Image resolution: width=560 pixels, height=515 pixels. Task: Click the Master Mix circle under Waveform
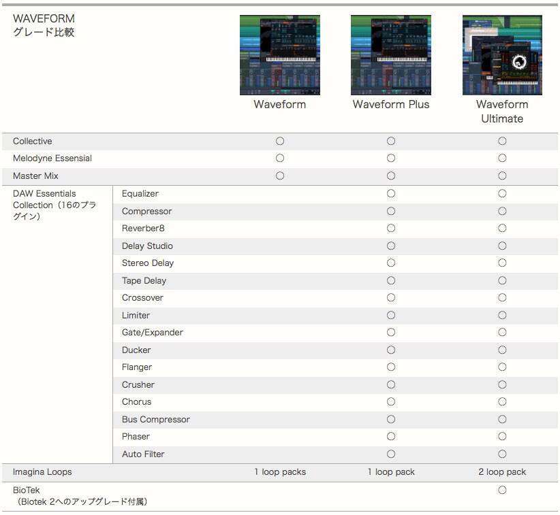[x=280, y=176]
